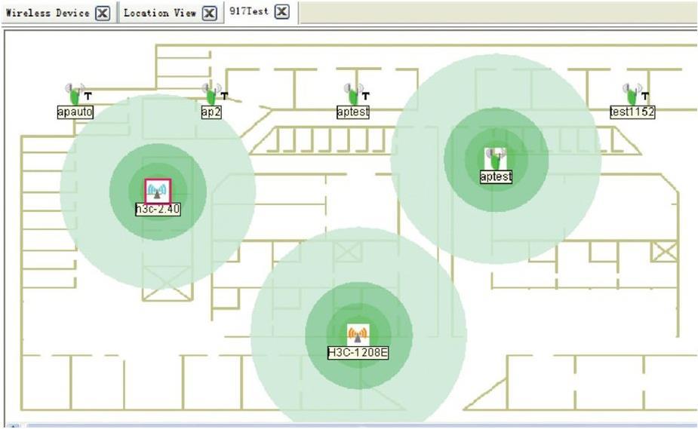Screen dimensions: 698x429
Task: Click the apauto text label
Action: 75,112
